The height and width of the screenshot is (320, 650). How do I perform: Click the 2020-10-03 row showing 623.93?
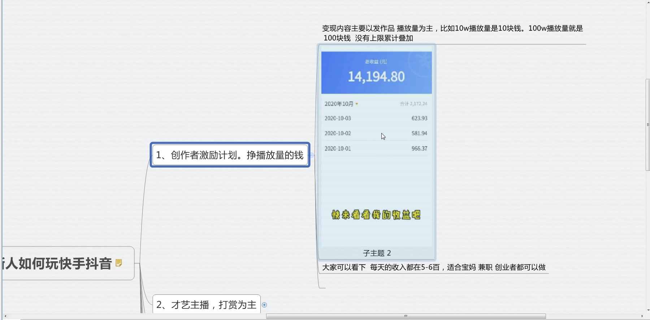pyautogui.click(x=376, y=118)
